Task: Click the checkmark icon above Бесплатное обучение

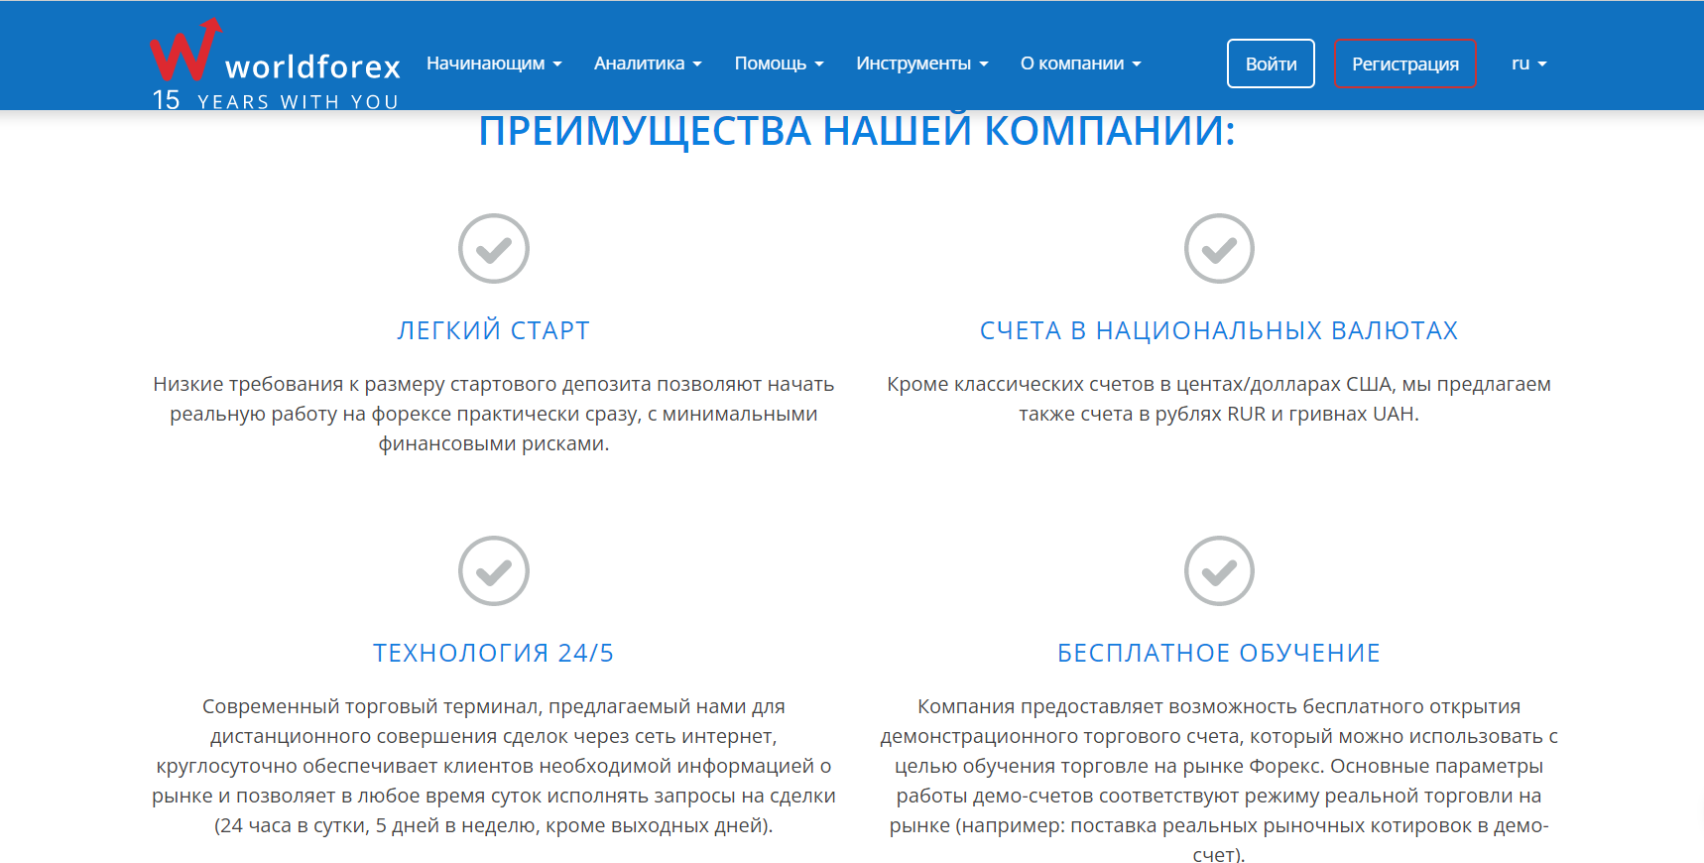Action: tap(1219, 570)
